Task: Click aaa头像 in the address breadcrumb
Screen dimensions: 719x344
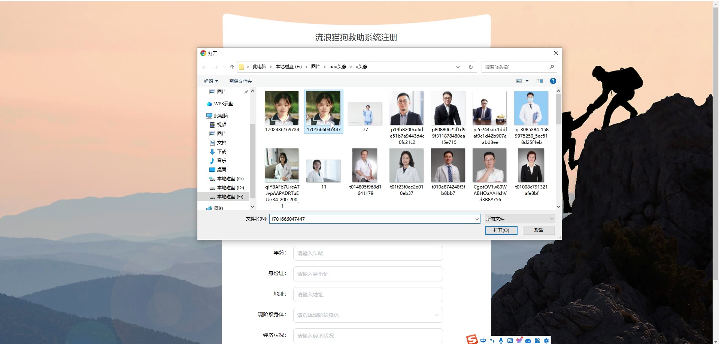Action: coord(338,67)
